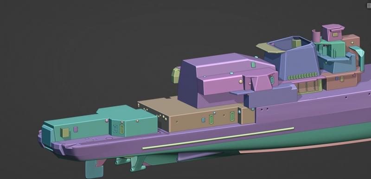Select the gold sphere on purple turret
This screenshot has width=371, height=179.
(241, 82)
